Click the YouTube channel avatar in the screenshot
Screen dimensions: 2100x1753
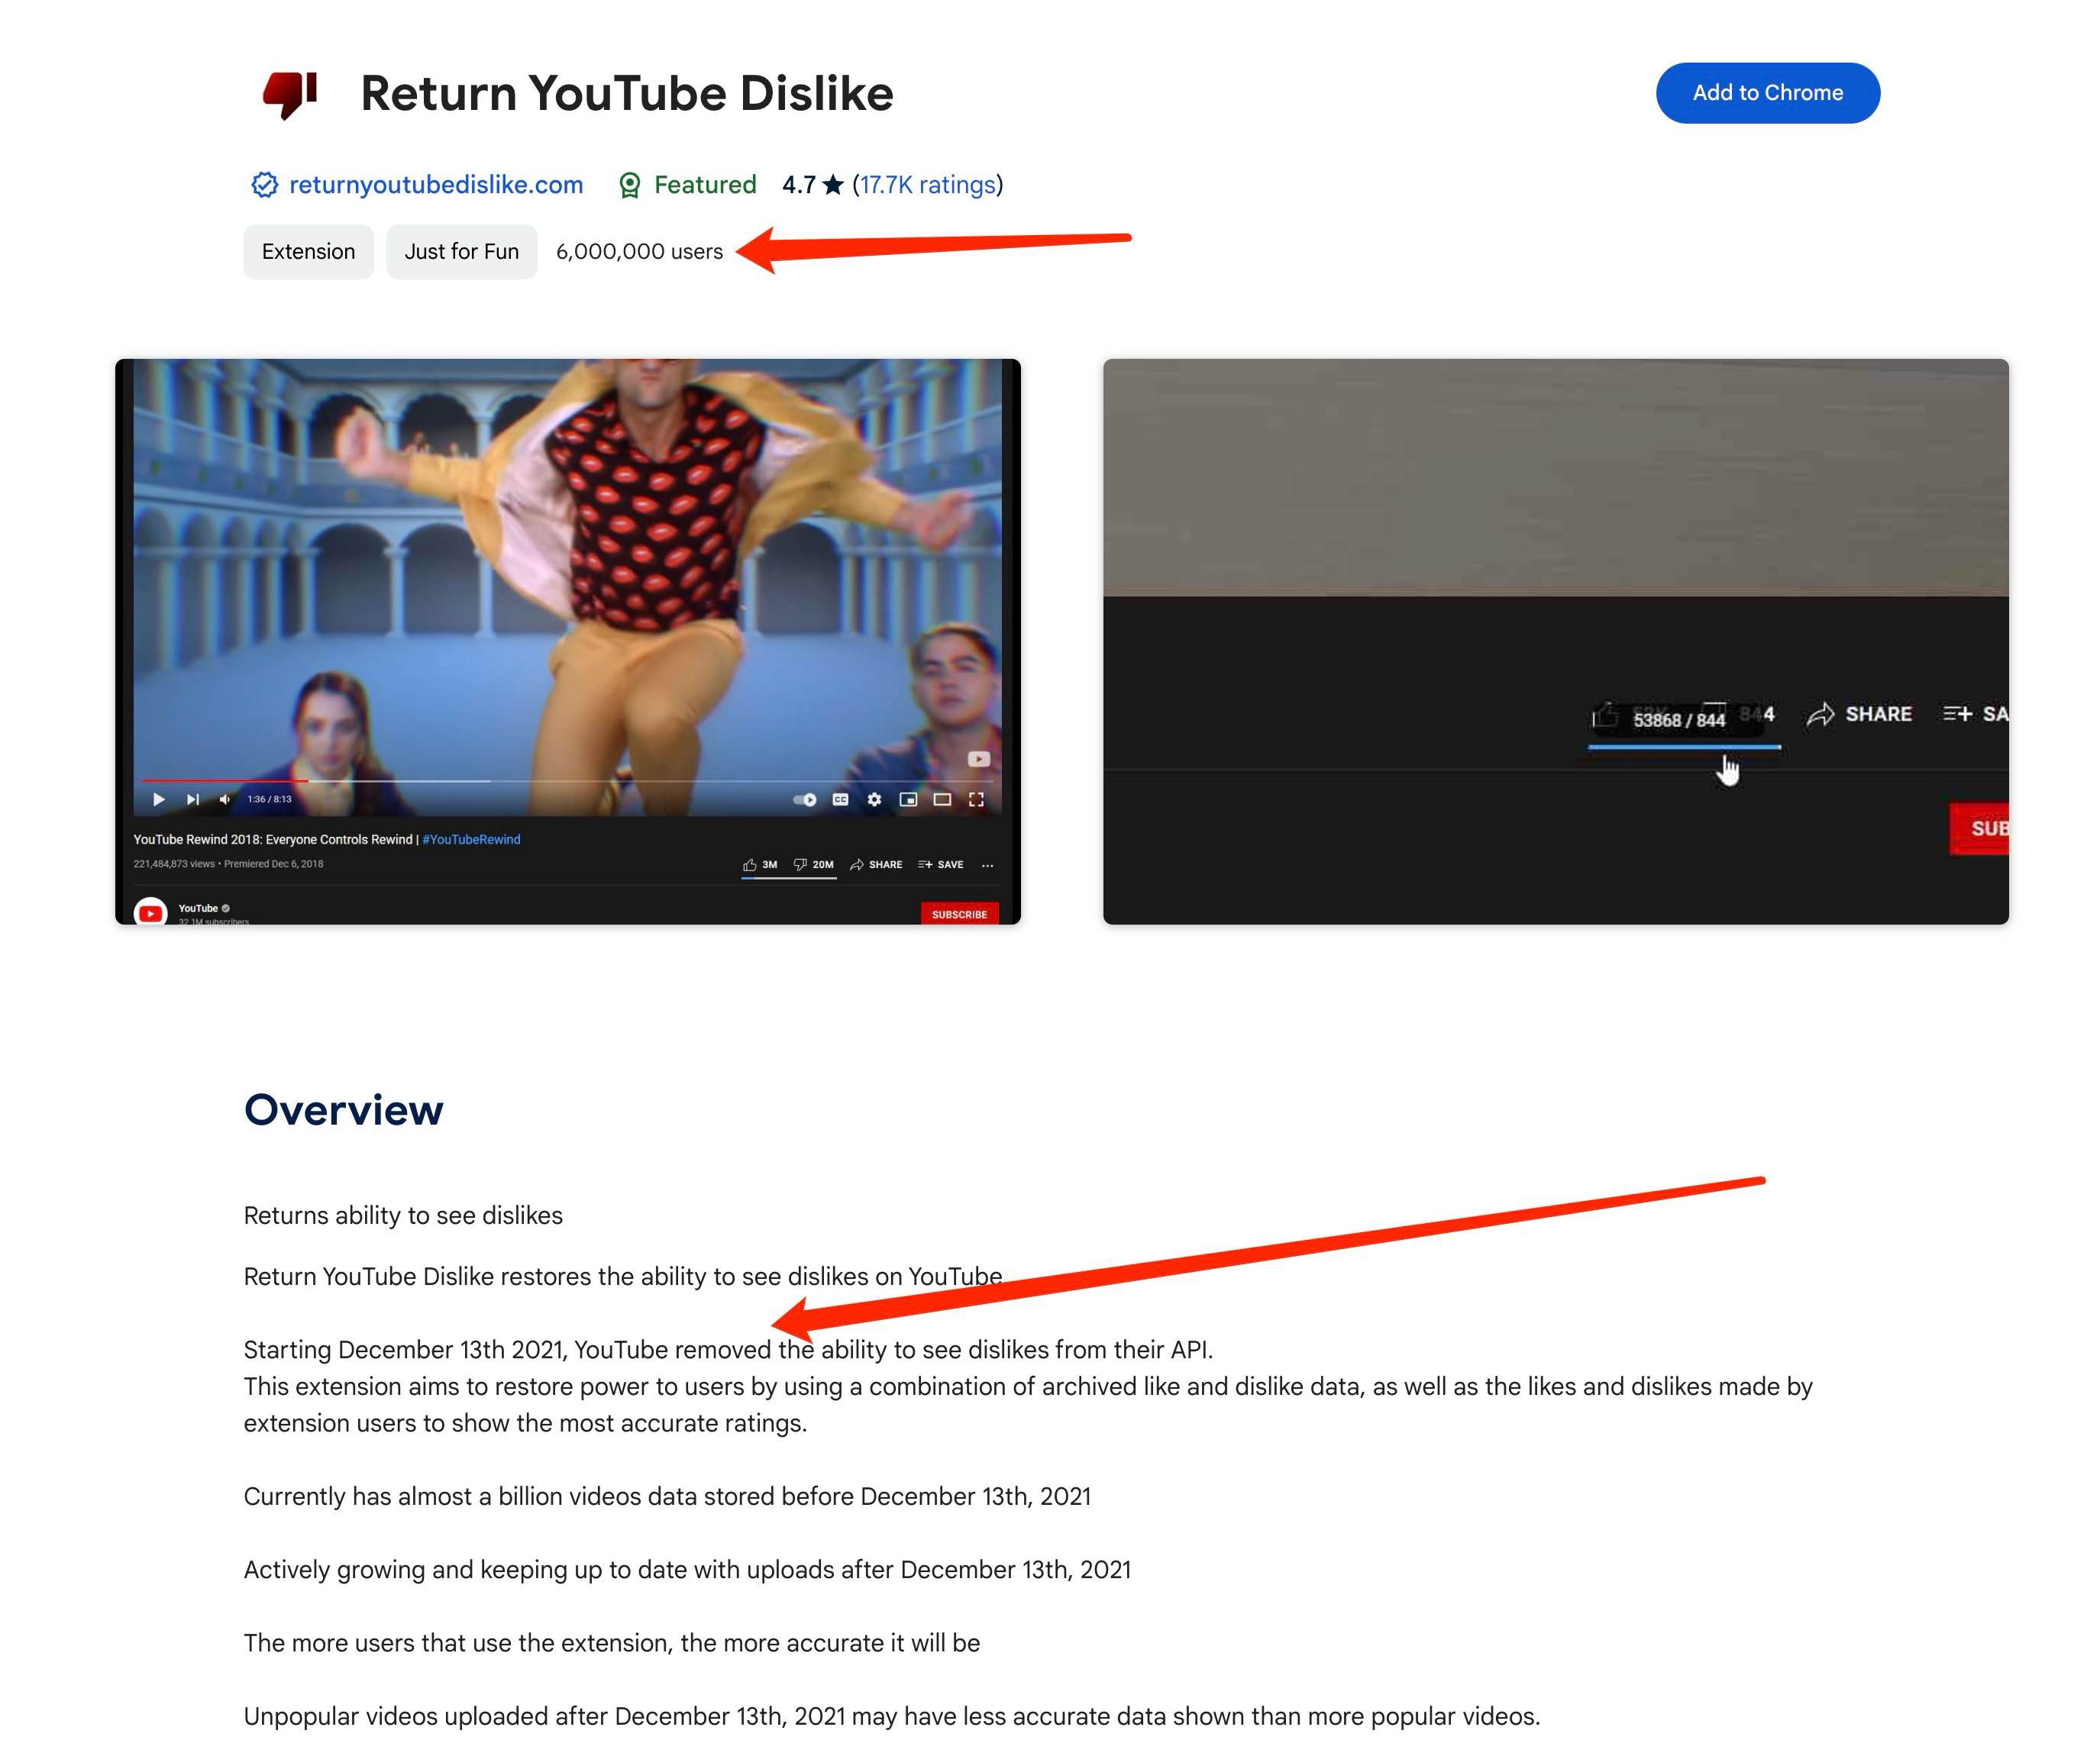click(151, 911)
